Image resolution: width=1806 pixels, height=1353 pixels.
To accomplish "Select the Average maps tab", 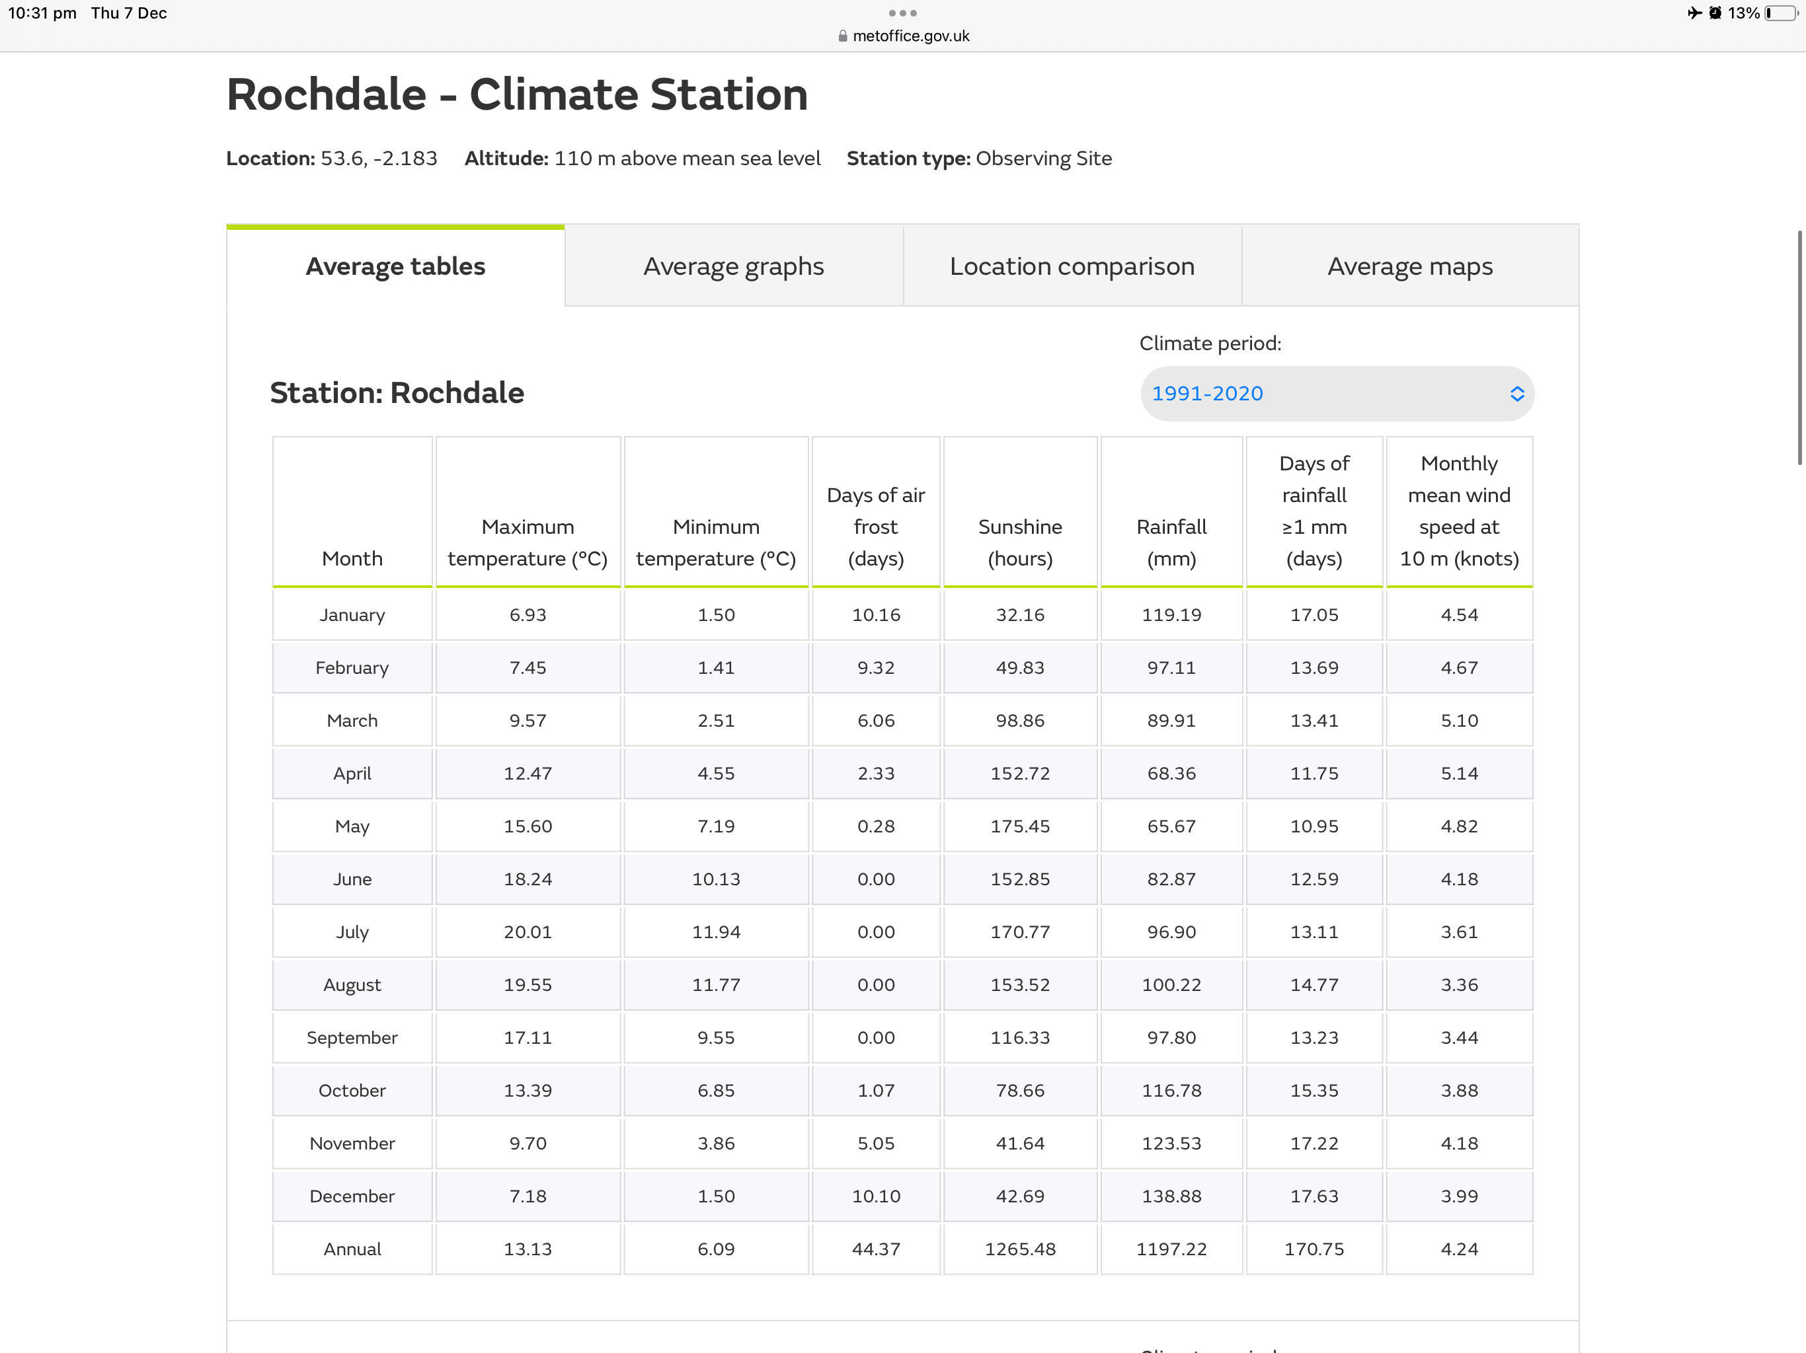I will [x=1409, y=266].
